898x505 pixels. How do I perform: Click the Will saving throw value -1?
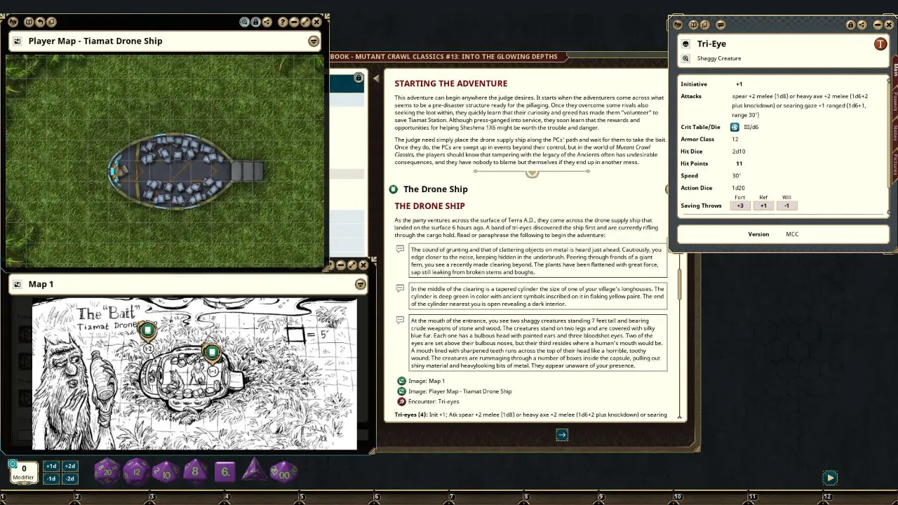[x=786, y=206]
